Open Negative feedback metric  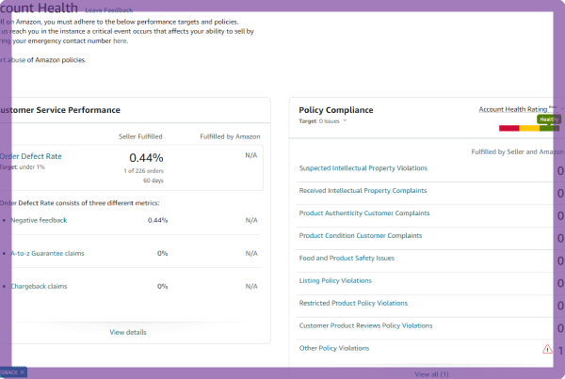(x=39, y=220)
